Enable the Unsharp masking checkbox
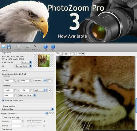Screen dimensions: 137x131 3,118
